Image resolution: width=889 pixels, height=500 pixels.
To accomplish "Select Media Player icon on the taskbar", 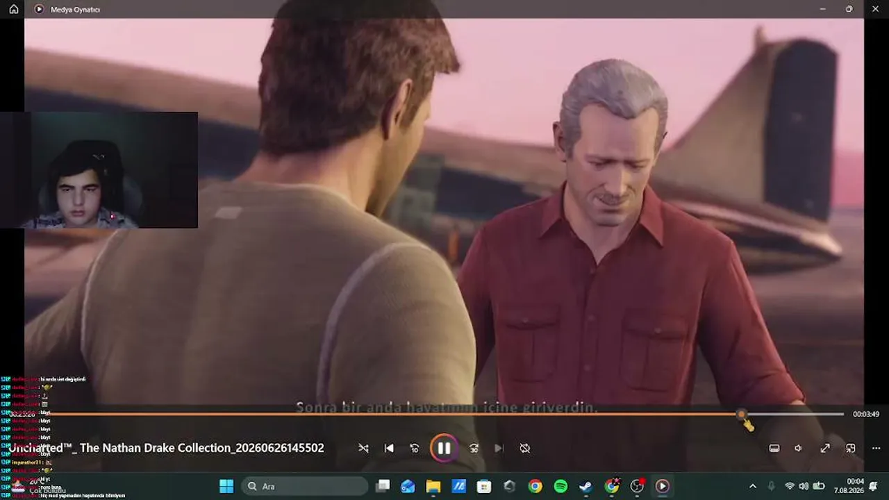I will 662,486.
